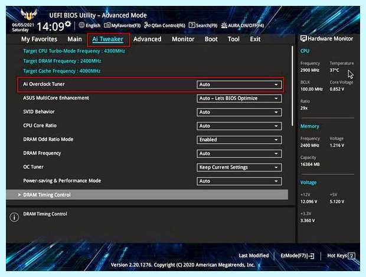Open DRAM Frequency dropdown
Screen dimensions: 366x277
239,153
